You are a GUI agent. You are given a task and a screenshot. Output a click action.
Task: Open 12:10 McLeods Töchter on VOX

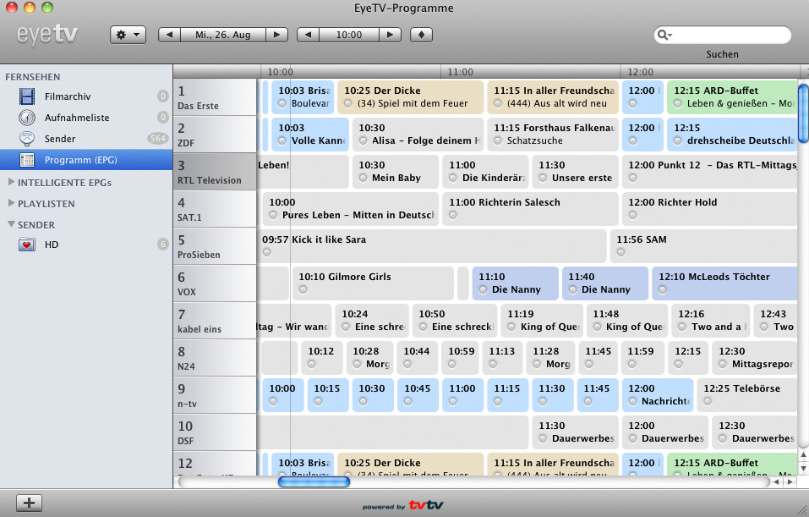pos(724,283)
